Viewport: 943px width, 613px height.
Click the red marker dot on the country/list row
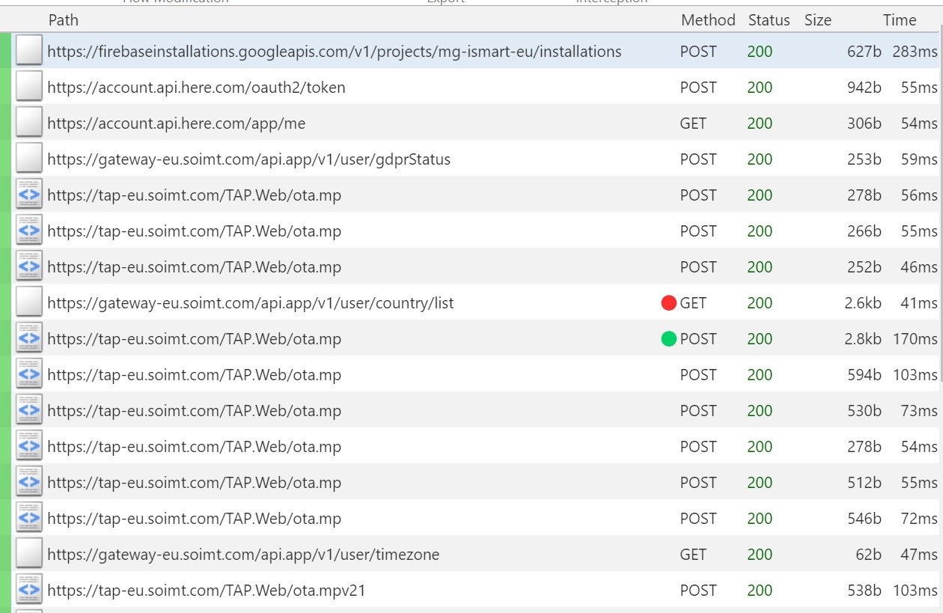click(x=669, y=303)
